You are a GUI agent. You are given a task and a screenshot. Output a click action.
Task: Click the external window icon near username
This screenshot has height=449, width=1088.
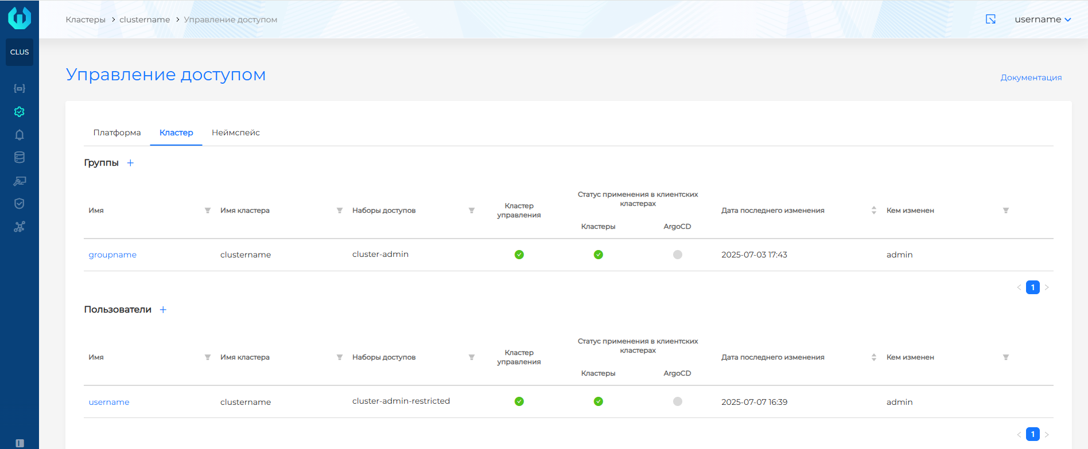point(990,19)
